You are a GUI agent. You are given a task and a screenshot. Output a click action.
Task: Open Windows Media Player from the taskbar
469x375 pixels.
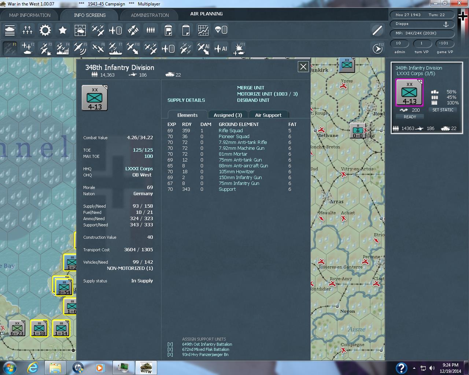coord(100,368)
